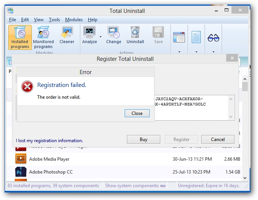
Task: Cancel the Register dialog
Action: pyautogui.click(x=217, y=139)
